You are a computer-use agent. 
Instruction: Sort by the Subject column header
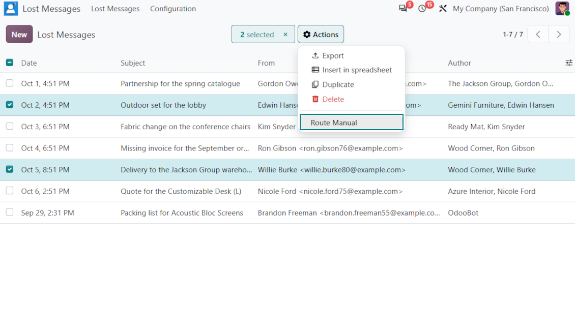[x=133, y=63]
